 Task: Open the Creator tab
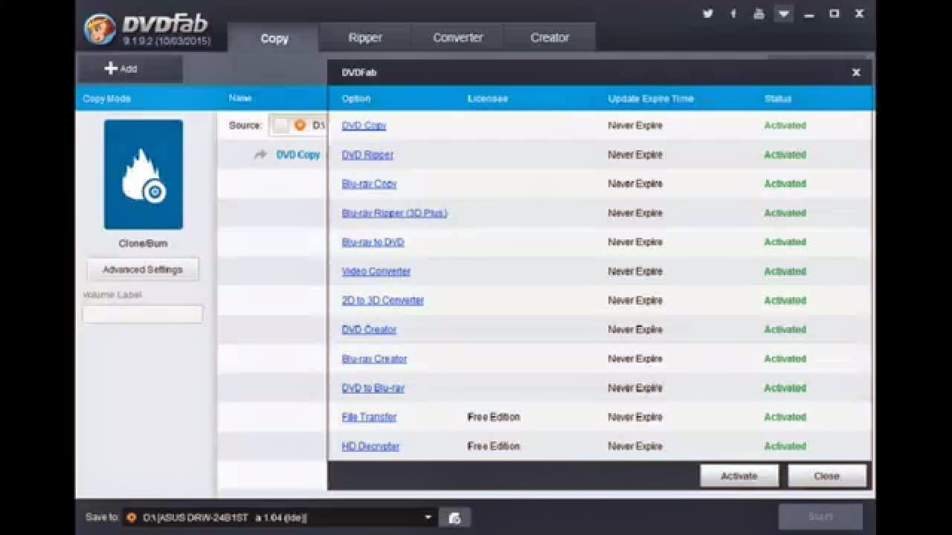tap(550, 38)
